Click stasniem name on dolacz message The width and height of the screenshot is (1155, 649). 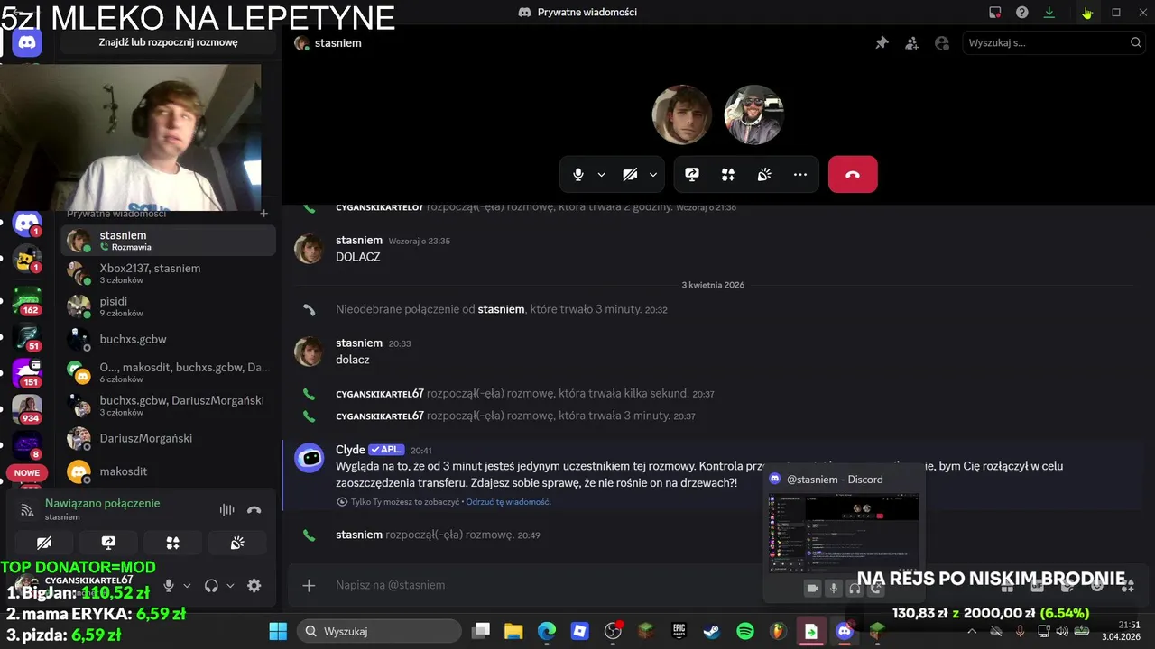359,343
